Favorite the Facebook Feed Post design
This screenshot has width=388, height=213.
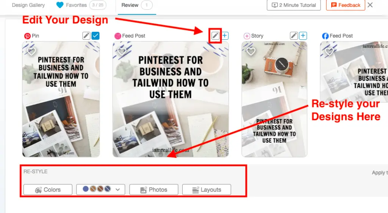point(329,51)
